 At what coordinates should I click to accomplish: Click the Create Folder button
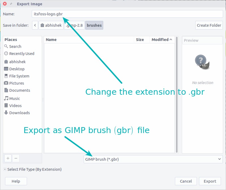[209, 25]
